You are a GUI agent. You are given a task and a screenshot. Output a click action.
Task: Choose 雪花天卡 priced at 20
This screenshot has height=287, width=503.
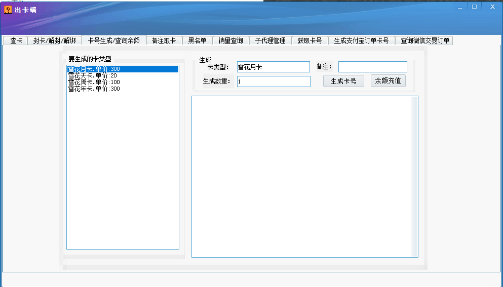tap(92, 75)
